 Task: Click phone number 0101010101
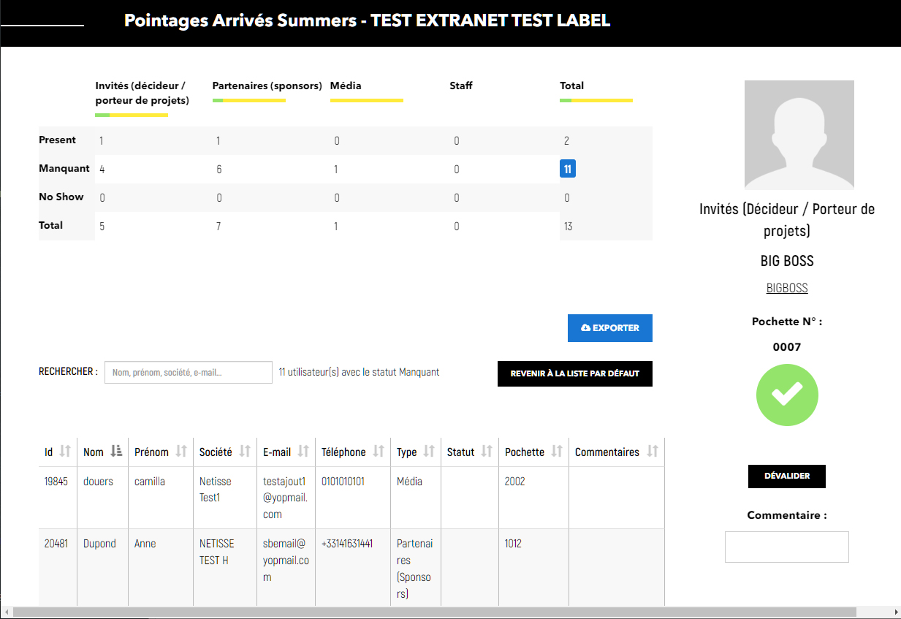coord(343,482)
